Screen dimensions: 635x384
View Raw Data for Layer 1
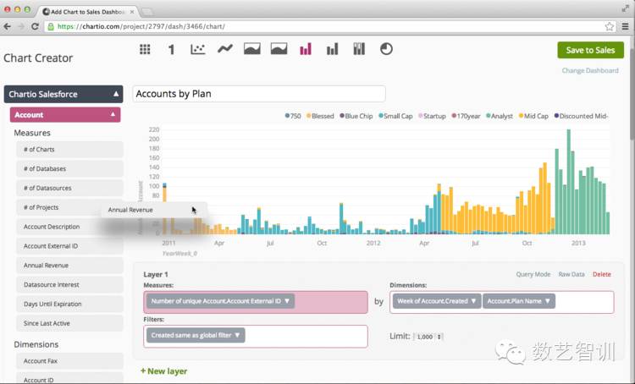(571, 274)
